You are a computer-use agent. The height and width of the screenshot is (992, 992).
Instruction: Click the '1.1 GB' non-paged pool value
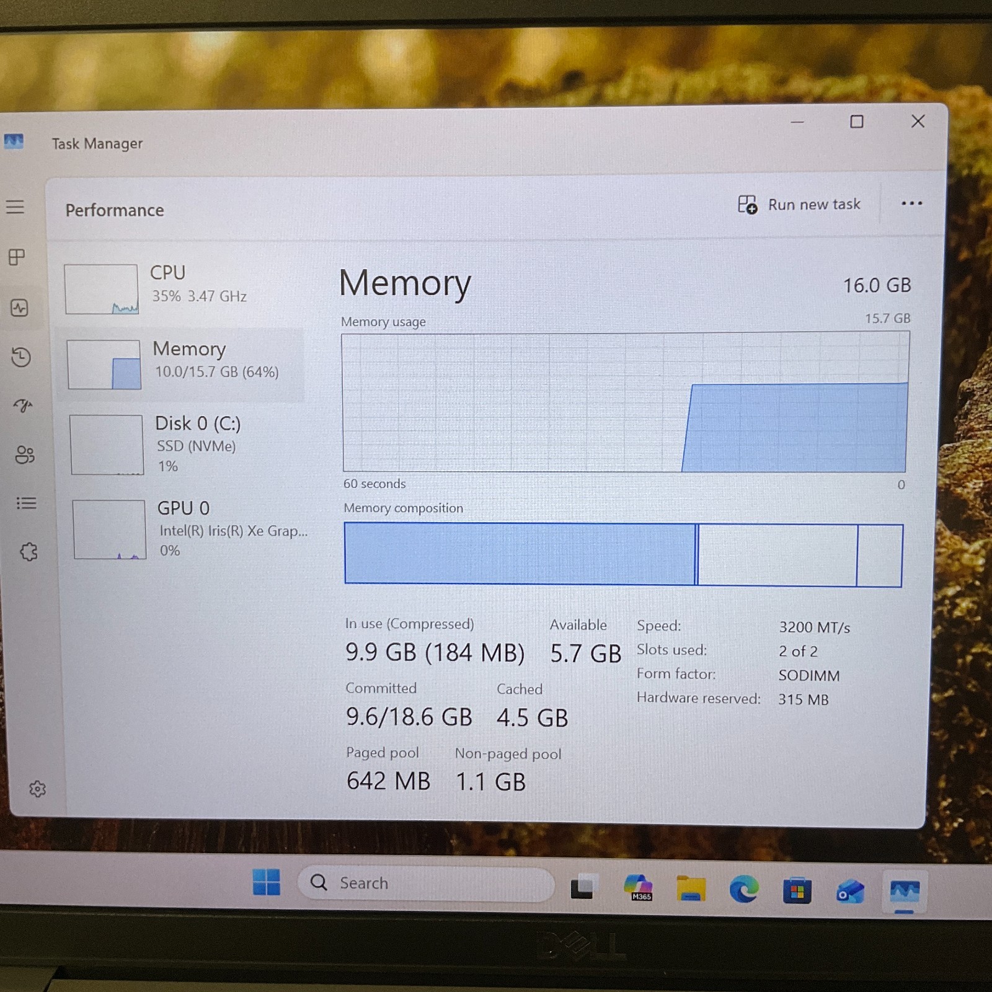tap(490, 782)
